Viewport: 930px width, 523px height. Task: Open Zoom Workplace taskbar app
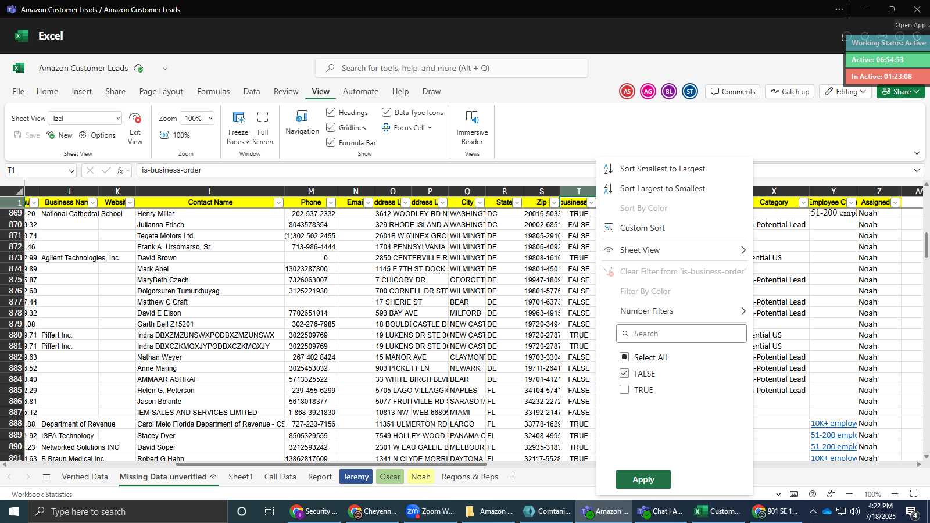[430, 511]
